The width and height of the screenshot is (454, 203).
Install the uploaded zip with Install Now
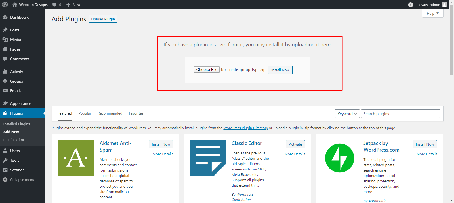tap(280, 70)
